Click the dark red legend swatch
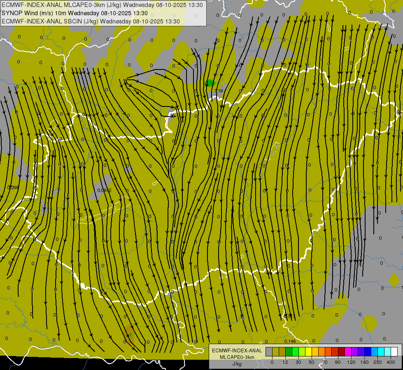The image size is (403, 370). pyautogui.click(x=342, y=351)
